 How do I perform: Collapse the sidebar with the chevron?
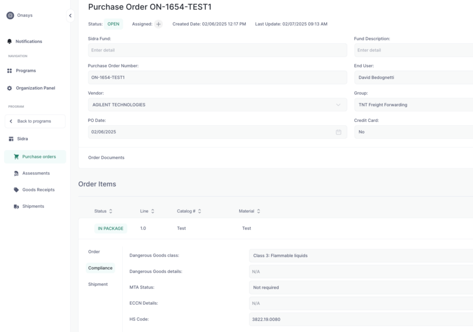pyautogui.click(x=70, y=16)
